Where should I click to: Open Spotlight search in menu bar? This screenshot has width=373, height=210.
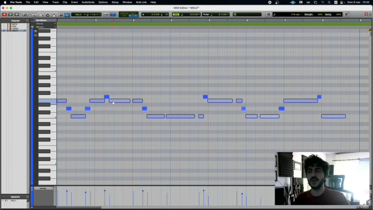click(x=329, y=3)
